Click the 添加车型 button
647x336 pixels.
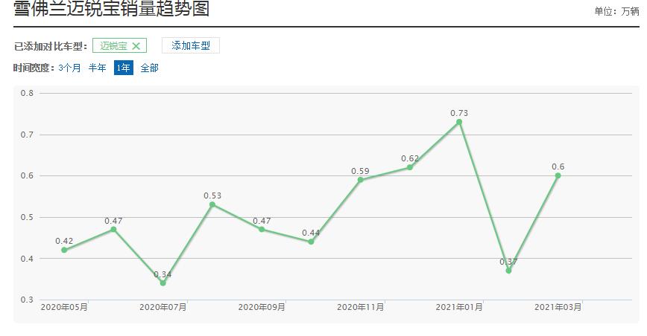191,45
